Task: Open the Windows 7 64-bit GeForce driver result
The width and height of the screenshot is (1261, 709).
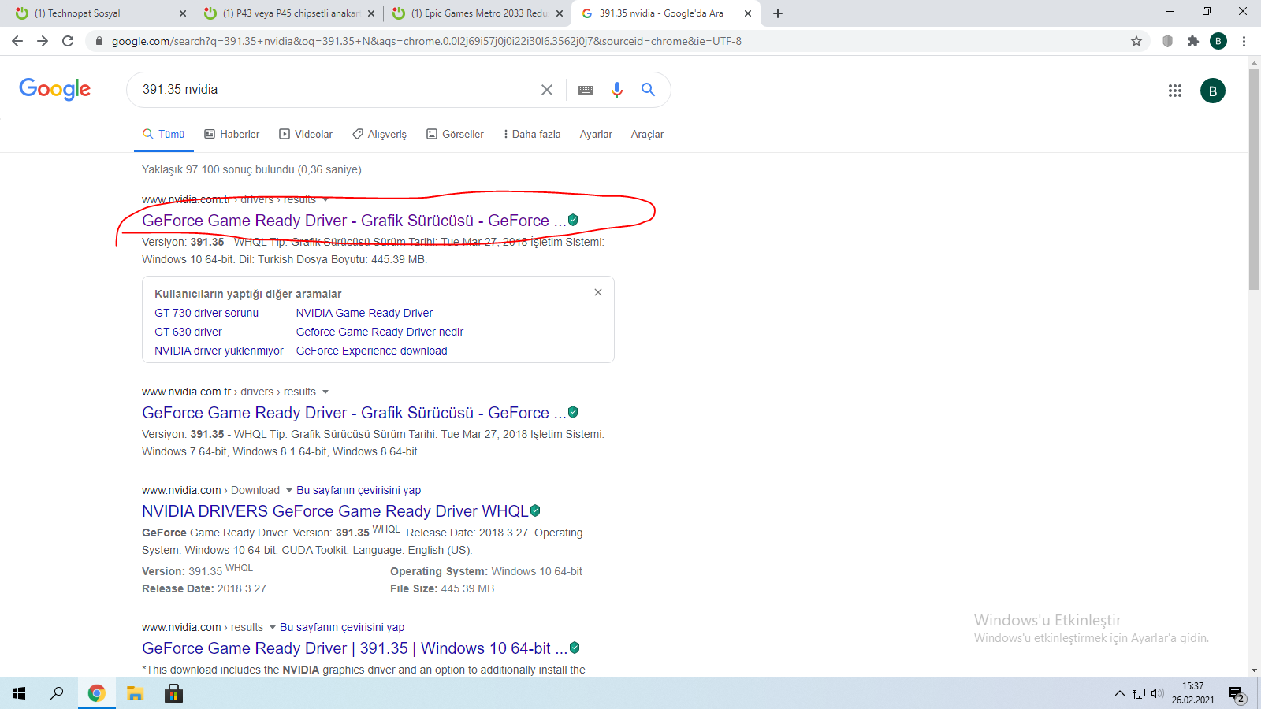Action: (354, 414)
